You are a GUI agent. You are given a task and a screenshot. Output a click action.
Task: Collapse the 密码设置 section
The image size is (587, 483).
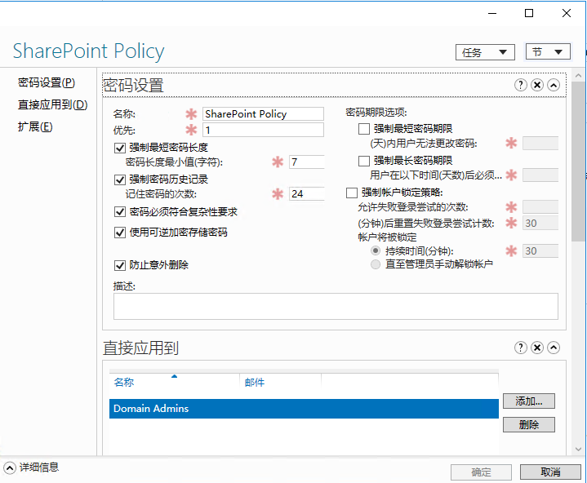(x=554, y=85)
